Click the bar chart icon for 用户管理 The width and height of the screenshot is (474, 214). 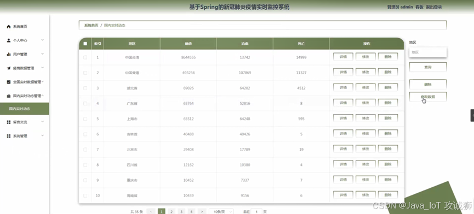coord(8,55)
